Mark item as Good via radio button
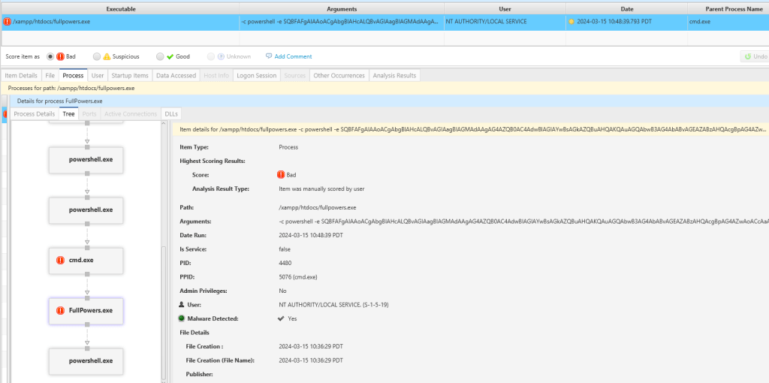The height and width of the screenshot is (383, 769). click(160, 56)
